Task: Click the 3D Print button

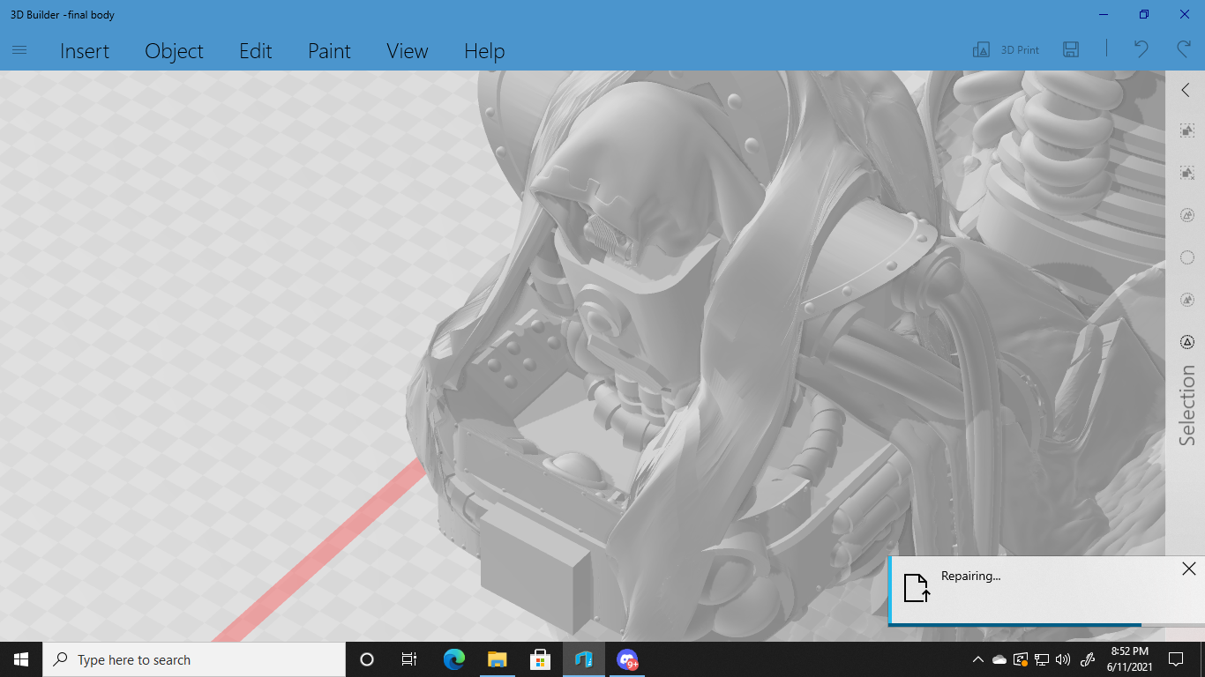Action: coord(1006,50)
